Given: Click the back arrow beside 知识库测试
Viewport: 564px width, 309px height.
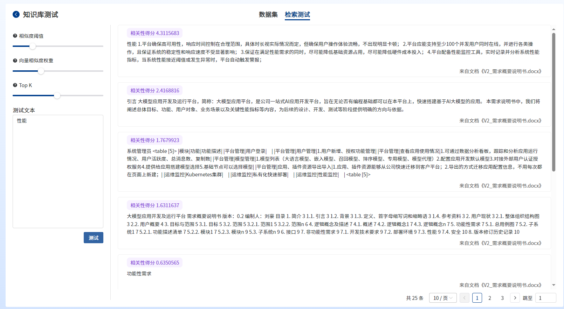Looking at the screenshot, I should click(x=16, y=14).
